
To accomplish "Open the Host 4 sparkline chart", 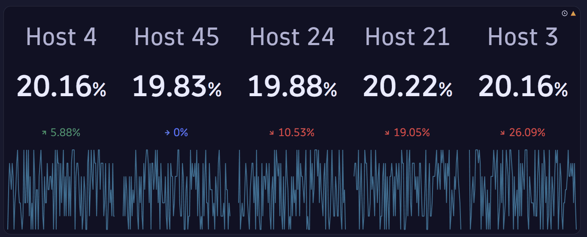I will point(61,189).
